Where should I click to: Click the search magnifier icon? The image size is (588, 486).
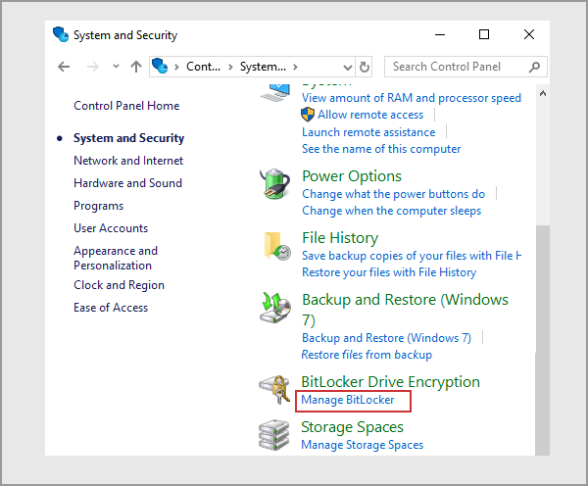pyautogui.click(x=535, y=67)
